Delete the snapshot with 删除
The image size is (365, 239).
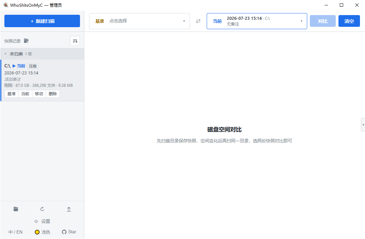(53, 94)
